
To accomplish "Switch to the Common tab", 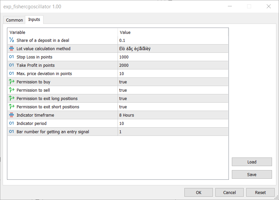I will click(14, 20).
